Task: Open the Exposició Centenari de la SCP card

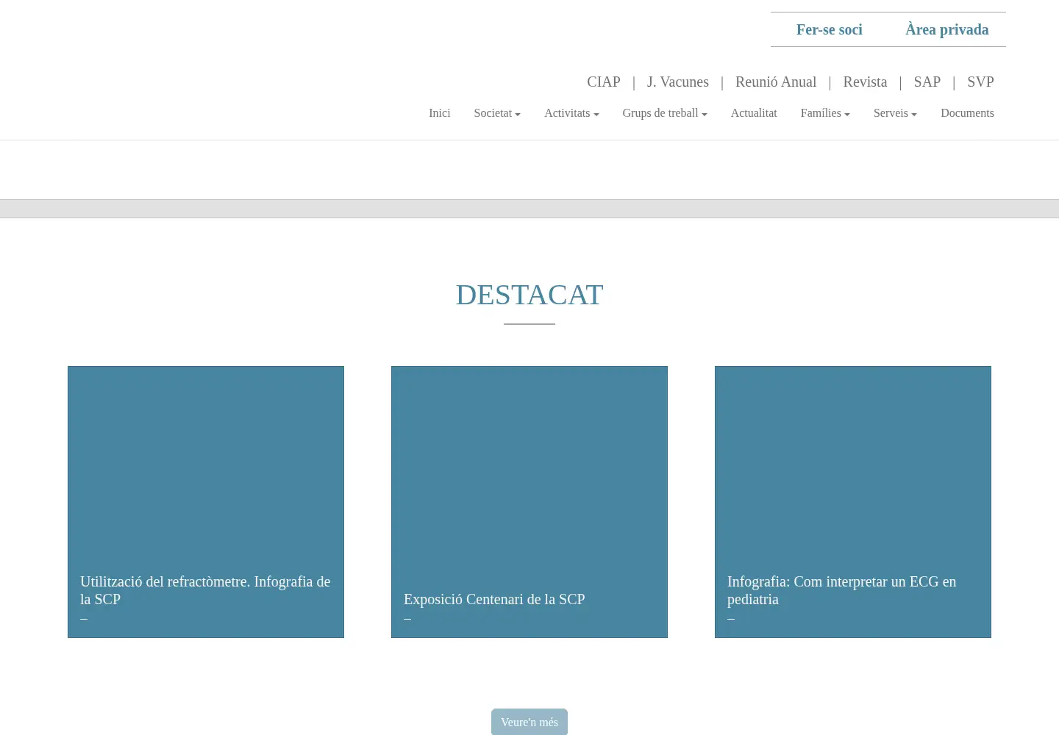Action: pyautogui.click(x=529, y=502)
